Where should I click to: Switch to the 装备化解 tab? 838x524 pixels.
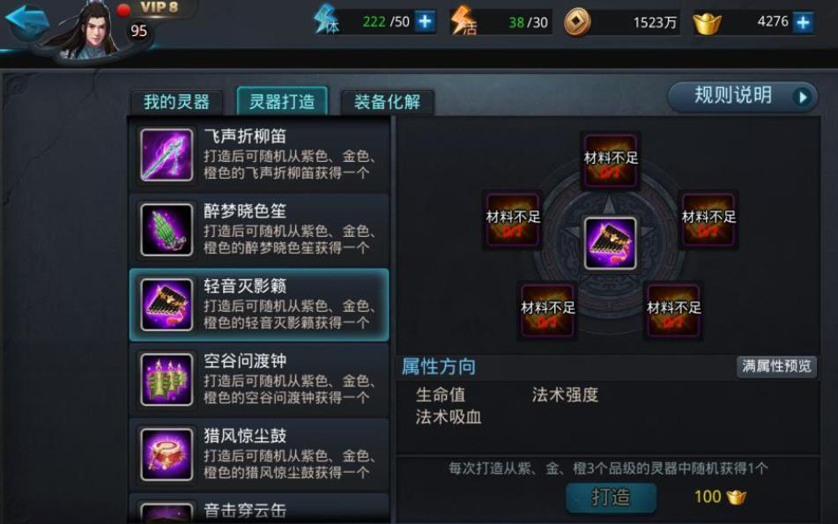point(388,101)
